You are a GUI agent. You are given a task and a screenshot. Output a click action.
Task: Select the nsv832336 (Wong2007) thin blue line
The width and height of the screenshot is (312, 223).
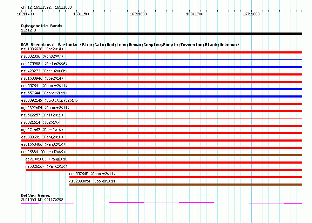coord(161,59)
